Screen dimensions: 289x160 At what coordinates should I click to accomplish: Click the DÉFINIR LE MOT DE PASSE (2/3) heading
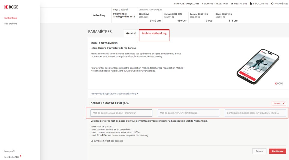(109, 103)
